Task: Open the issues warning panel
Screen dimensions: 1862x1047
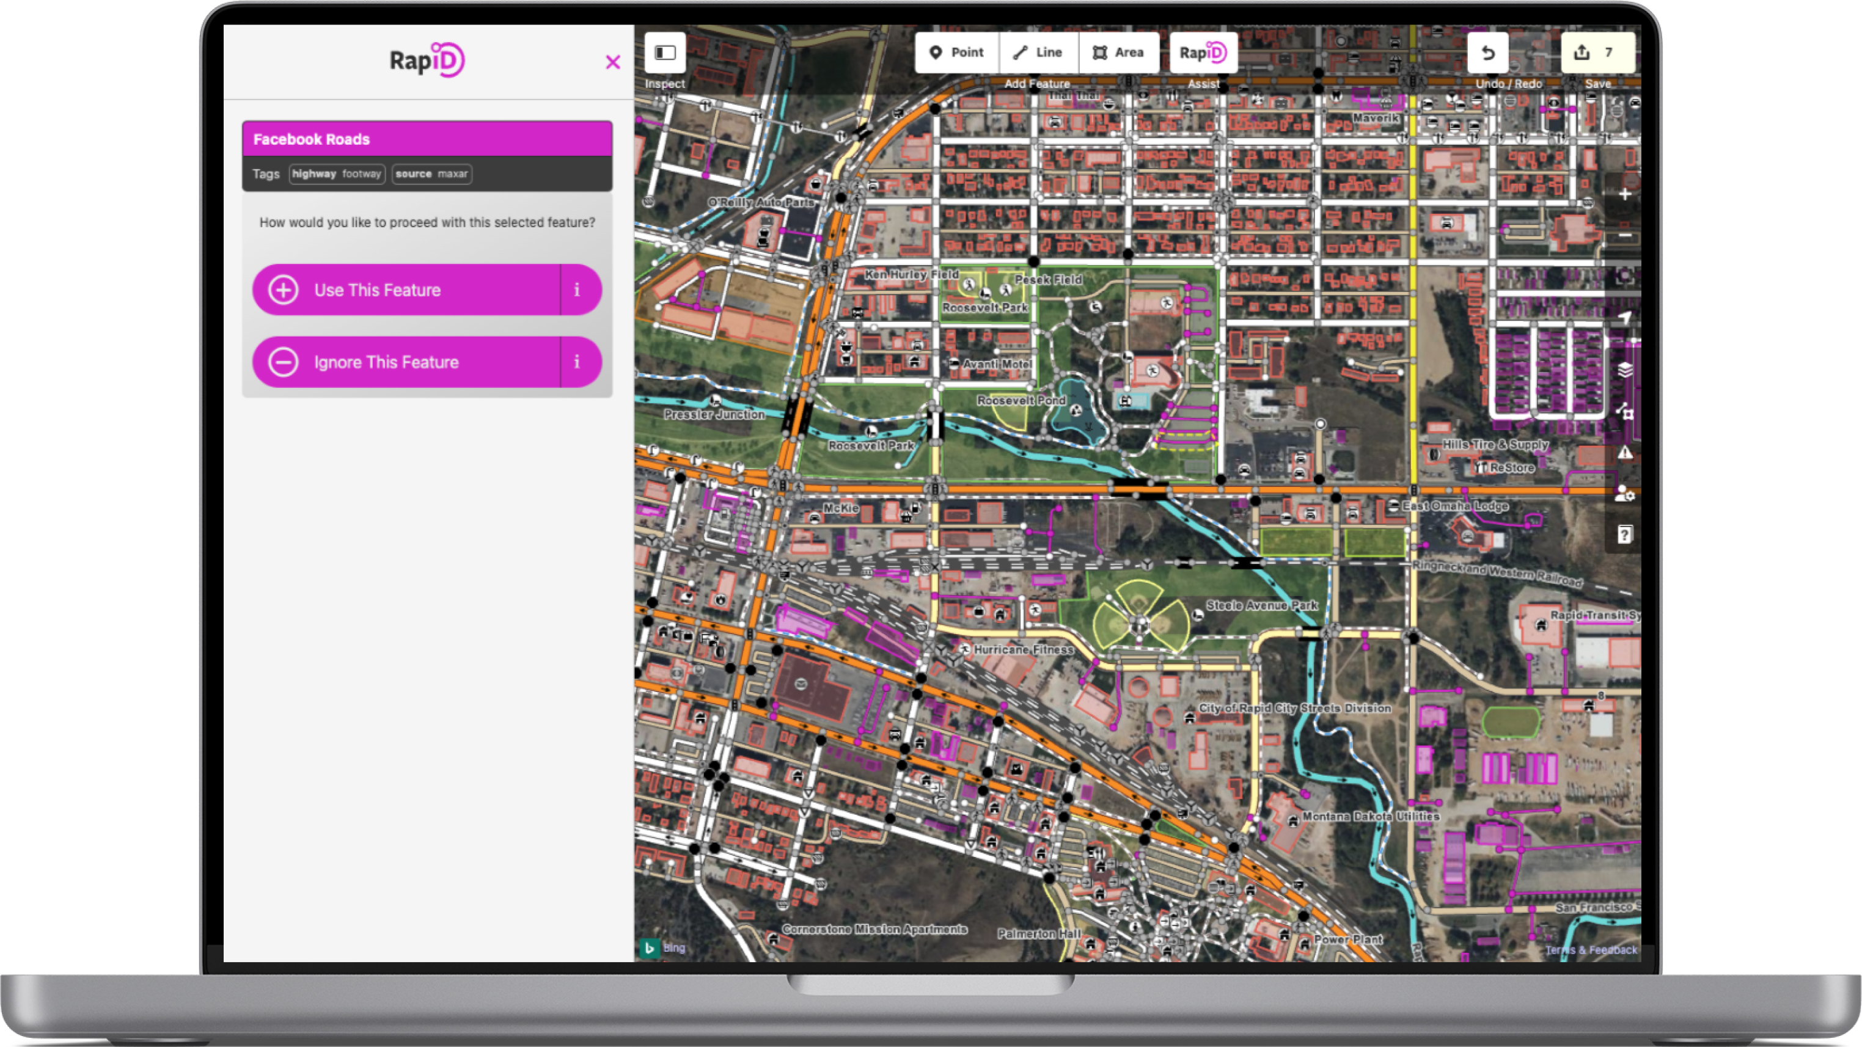Action: 1624,452
